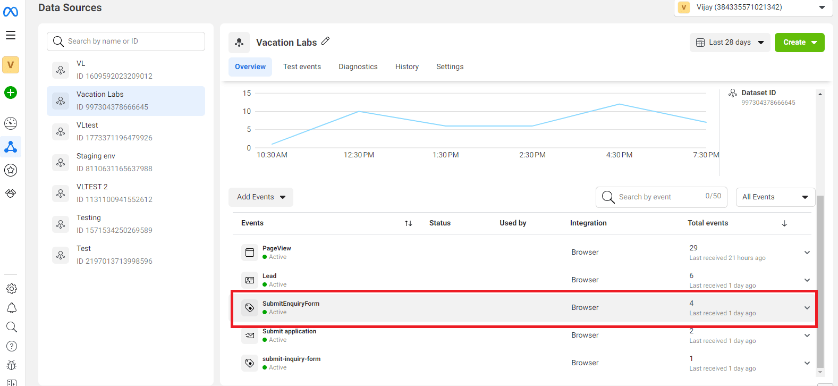
Task: Open the All Events filter dropdown
Action: [x=775, y=197]
